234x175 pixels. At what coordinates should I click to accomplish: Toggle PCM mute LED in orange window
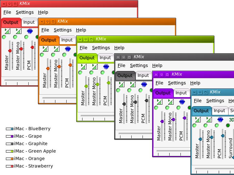[64, 55]
